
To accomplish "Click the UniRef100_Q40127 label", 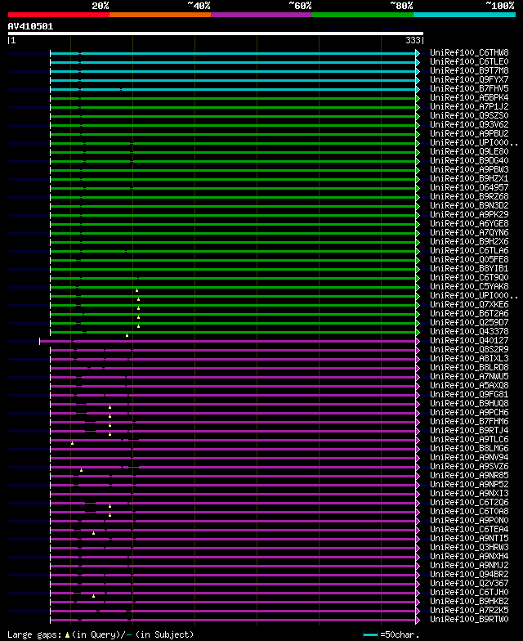I will click(x=469, y=340).
